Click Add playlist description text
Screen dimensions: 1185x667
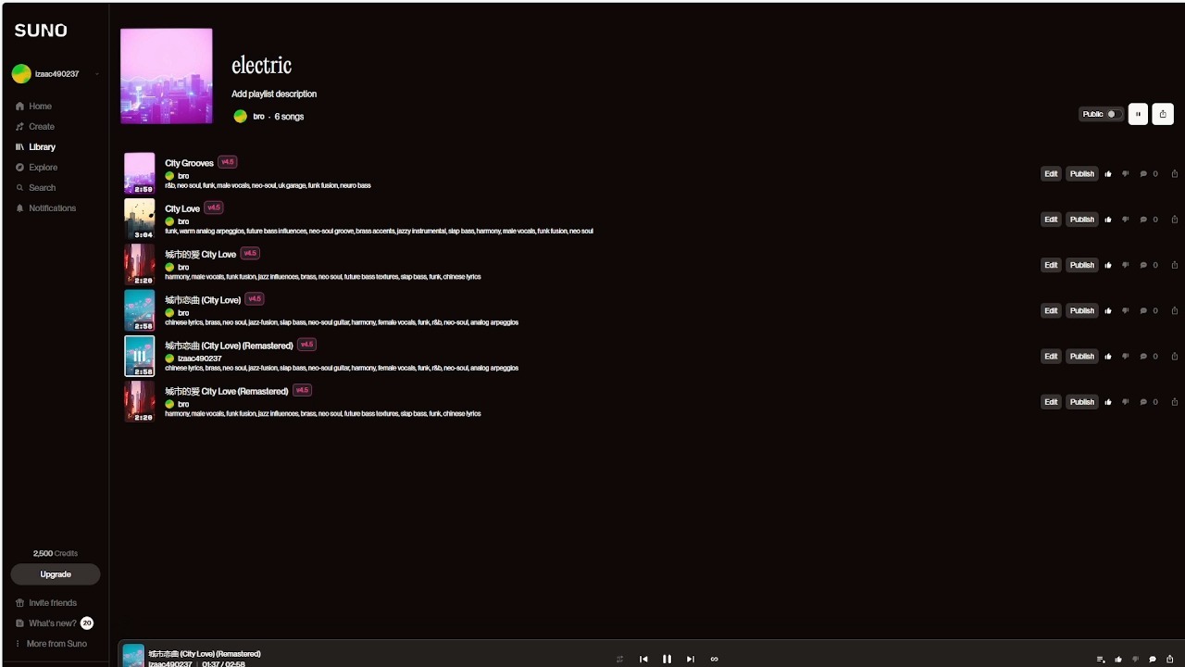[x=274, y=94]
